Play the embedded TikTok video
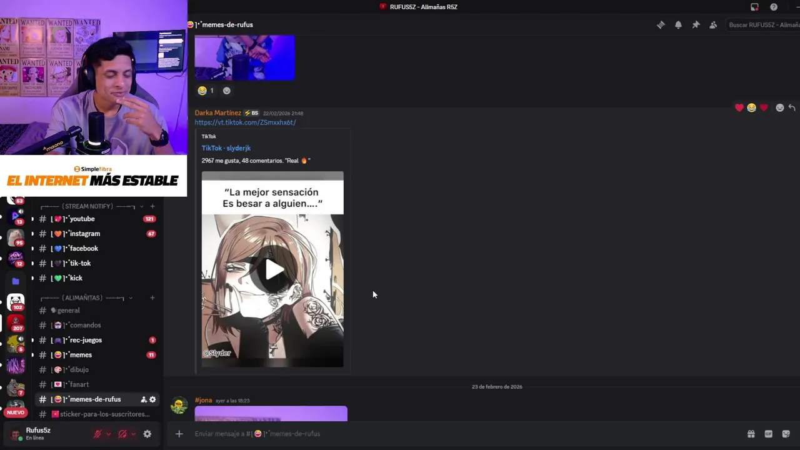This screenshot has width=800, height=450. point(273,270)
